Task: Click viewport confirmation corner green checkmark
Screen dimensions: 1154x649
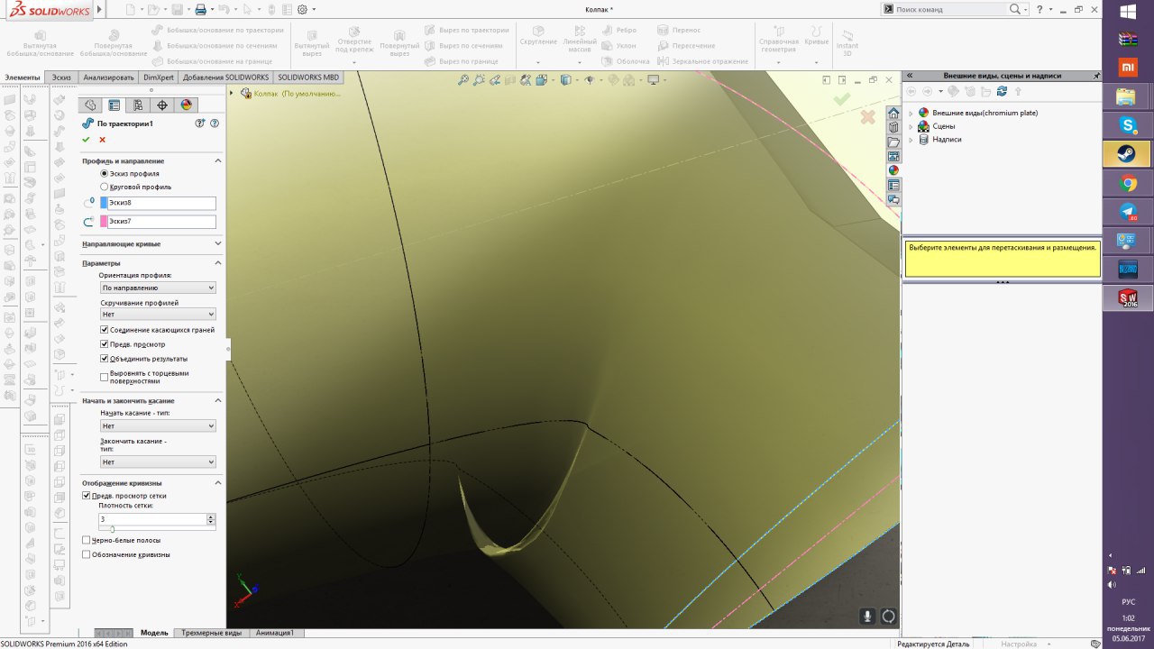Action: click(841, 99)
